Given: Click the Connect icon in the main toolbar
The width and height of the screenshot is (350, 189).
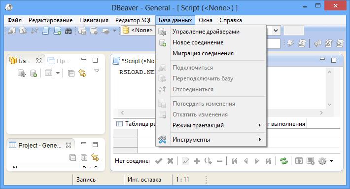Looking at the screenshot, I should [x=12, y=31].
